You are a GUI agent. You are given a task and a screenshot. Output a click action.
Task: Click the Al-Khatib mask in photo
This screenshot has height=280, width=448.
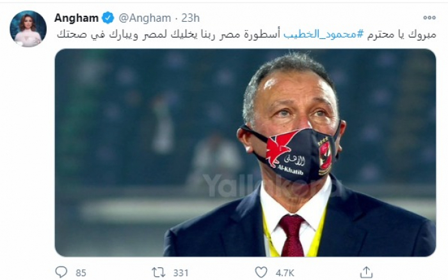[290, 154]
